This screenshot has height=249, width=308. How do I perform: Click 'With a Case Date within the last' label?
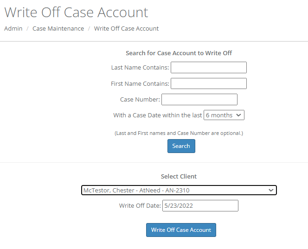(x=158, y=115)
